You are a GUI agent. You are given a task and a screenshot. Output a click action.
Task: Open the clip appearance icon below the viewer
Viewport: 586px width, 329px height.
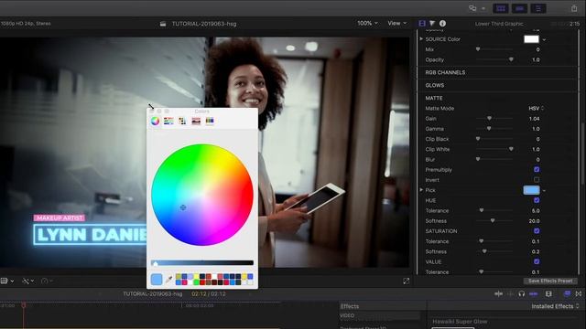(x=6, y=281)
